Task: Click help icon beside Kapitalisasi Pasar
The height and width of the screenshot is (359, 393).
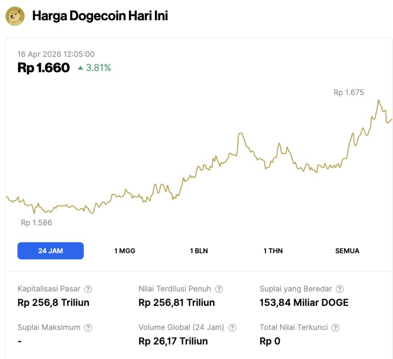Action: [x=88, y=289]
